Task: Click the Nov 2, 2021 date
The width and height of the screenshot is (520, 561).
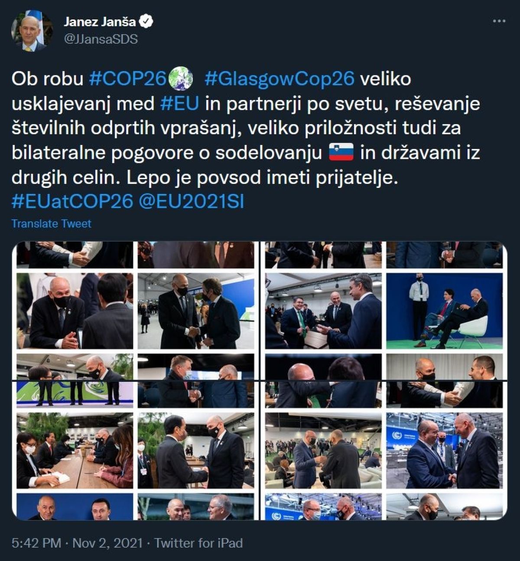Action: point(107,543)
